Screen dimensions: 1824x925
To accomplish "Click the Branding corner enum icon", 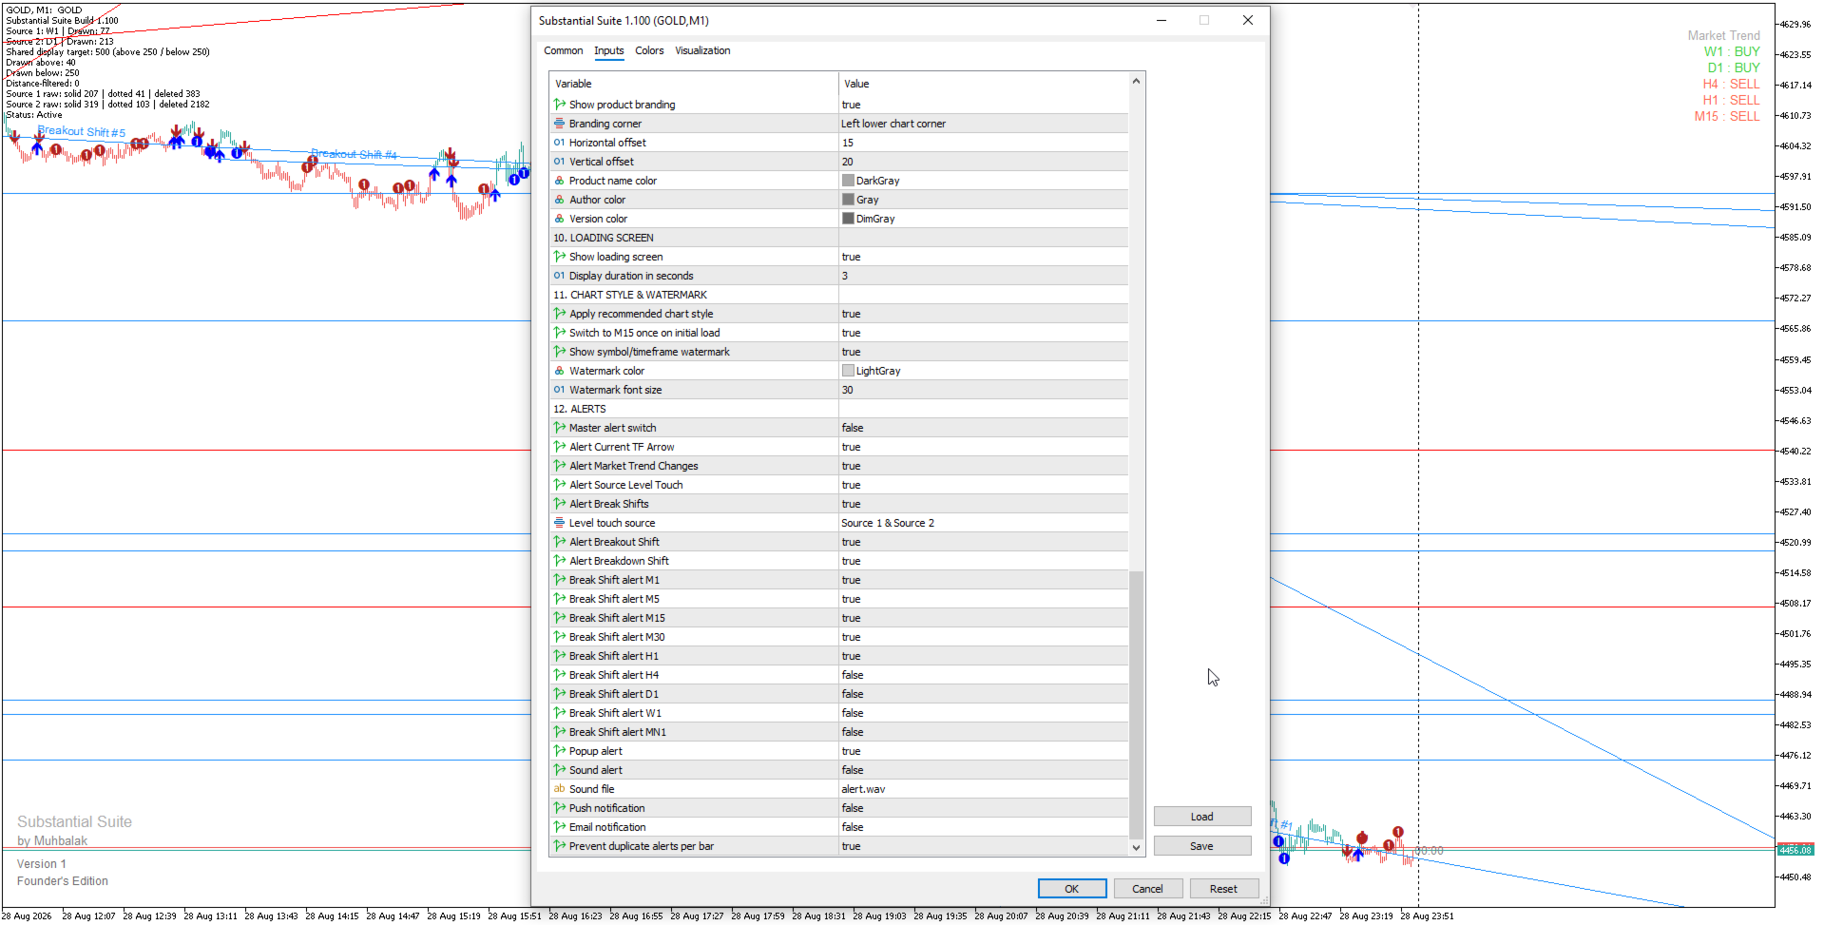I will pyautogui.click(x=560, y=124).
